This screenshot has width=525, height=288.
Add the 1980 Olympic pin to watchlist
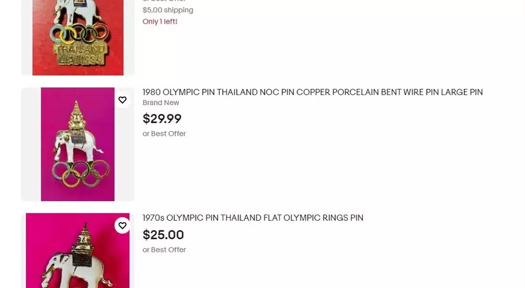(123, 100)
